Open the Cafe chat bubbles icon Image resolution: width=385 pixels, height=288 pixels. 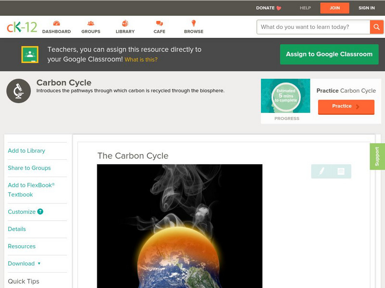click(x=159, y=24)
